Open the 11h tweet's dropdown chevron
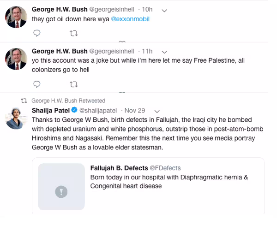 coord(164,52)
